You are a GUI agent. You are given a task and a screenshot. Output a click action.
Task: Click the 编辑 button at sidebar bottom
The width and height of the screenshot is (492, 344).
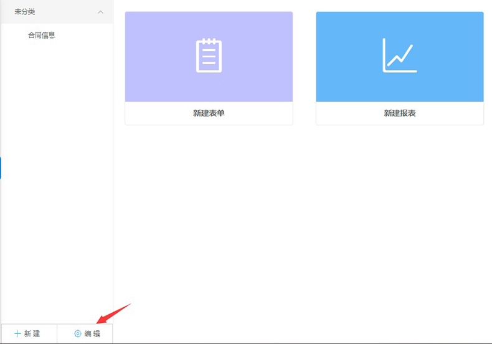(85, 333)
